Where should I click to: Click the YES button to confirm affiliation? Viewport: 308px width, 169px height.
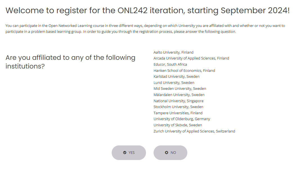coord(129,153)
